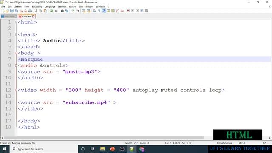Open the Plugins menu

click(x=89, y=6)
